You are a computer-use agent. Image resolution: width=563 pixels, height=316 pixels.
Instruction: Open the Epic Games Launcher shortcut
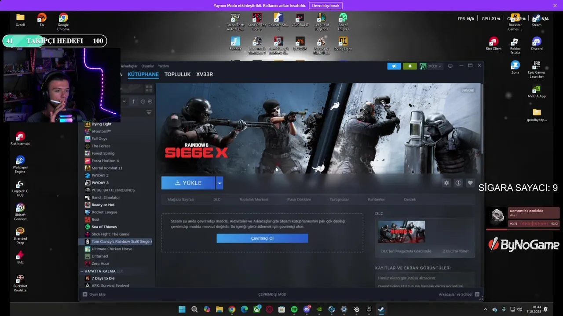coord(537,70)
